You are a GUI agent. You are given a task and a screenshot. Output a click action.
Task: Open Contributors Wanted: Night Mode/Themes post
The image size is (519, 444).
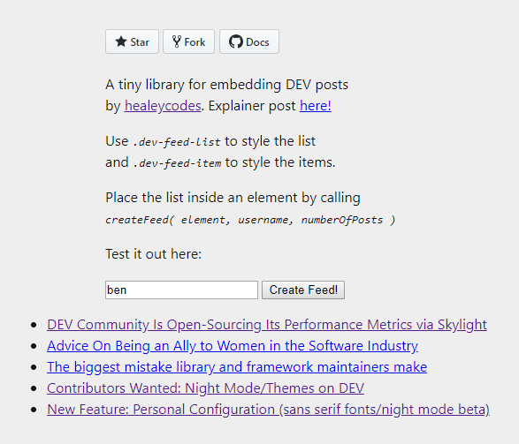tap(205, 388)
